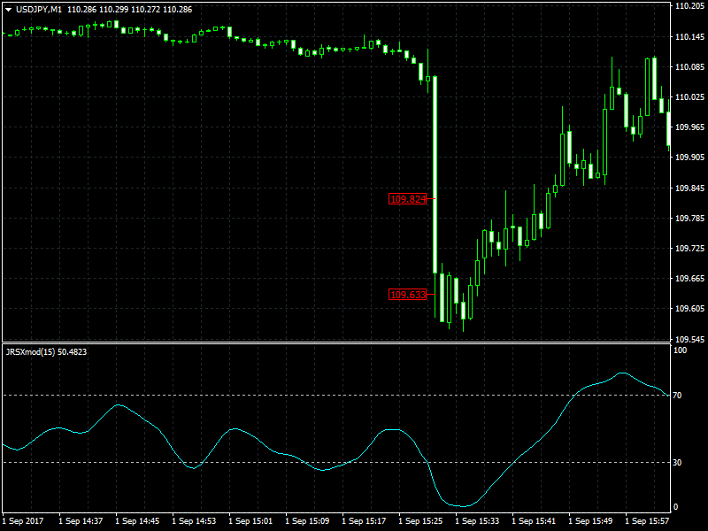The width and height of the screenshot is (708, 531).
Task: Click the 110.145 price scale value
Action: tap(689, 36)
